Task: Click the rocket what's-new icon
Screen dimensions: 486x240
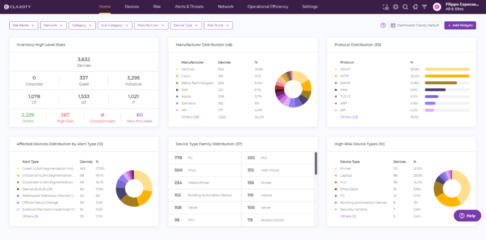Action: click(x=415, y=7)
